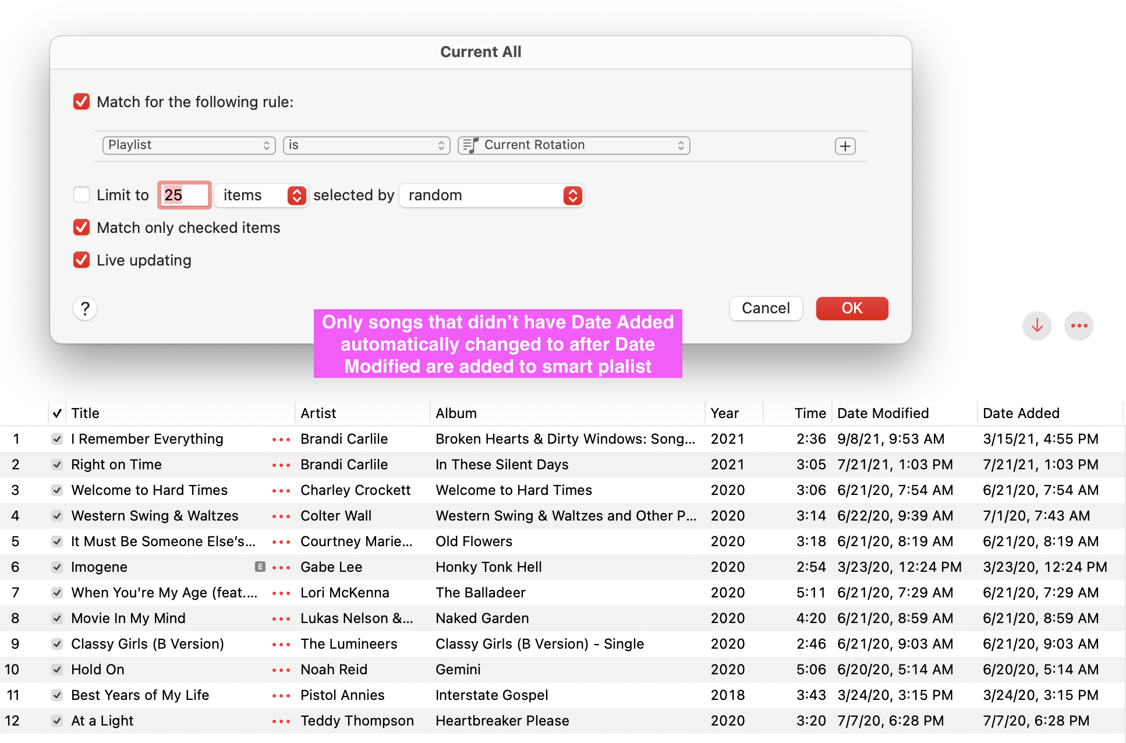Expand the Current Rotation playlist dropdown
1126x743 pixels.
tap(573, 145)
